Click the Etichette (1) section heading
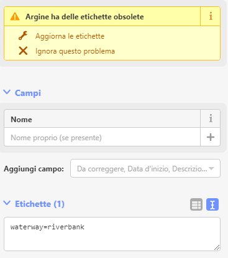 (x=40, y=204)
